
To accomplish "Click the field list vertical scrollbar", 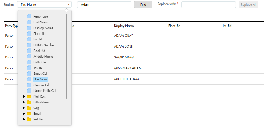I will point(66,56).
